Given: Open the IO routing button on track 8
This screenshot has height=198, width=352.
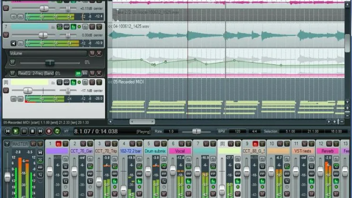Looking at the screenshot, I should tap(60, 82).
